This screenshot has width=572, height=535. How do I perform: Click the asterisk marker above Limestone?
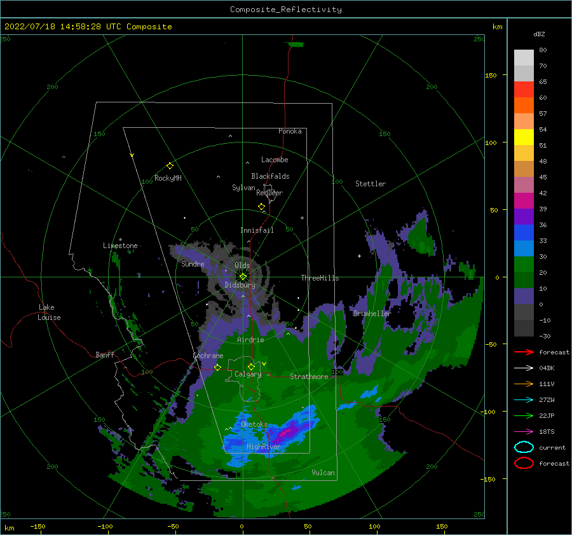[120, 240]
